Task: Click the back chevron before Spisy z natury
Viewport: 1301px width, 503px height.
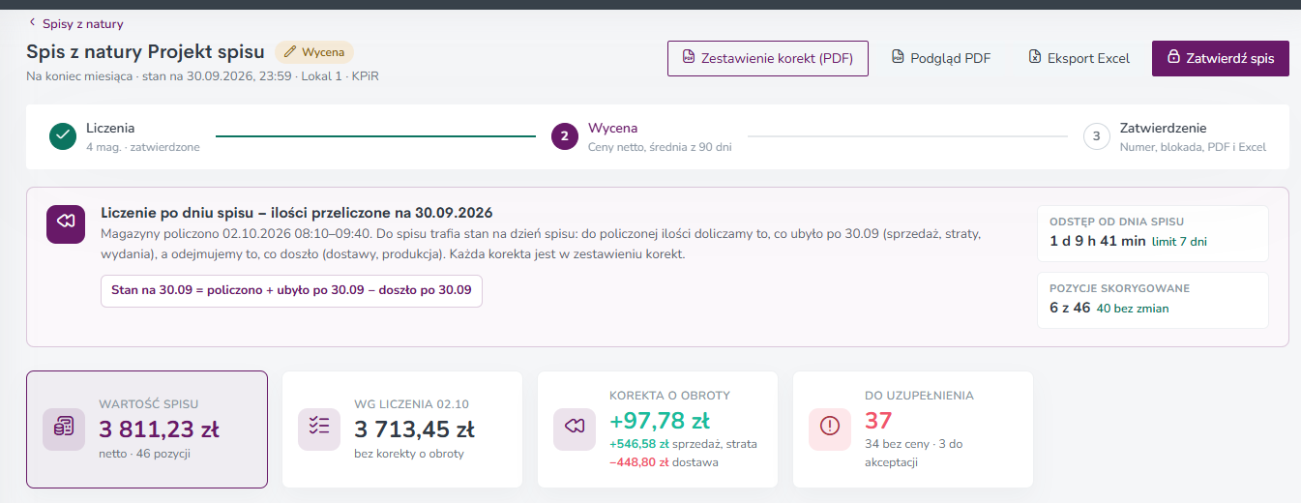Action: [x=32, y=23]
